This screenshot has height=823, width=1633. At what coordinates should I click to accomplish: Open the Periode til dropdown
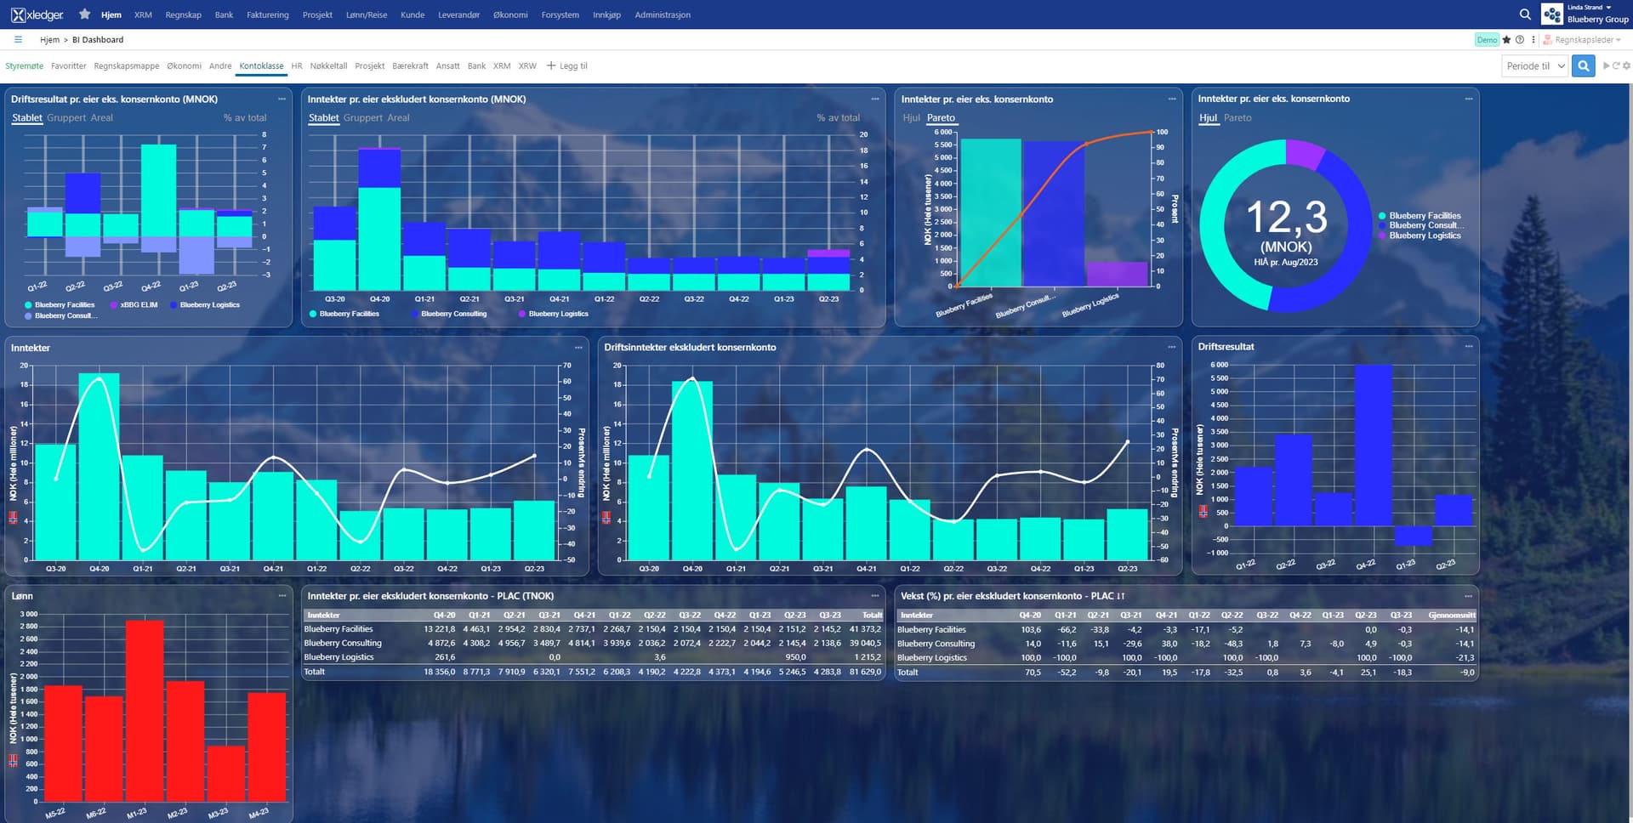pyautogui.click(x=1534, y=65)
